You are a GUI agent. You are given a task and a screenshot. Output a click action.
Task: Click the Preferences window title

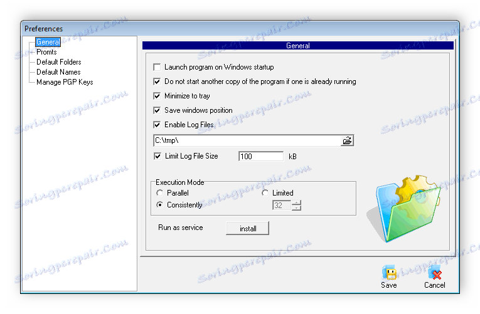click(43, 29)
